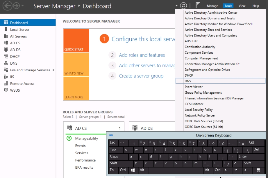Screen dimensions: 268x178
Task: Click the WSUS sidebar icon
Action: (x=6, y=90)
